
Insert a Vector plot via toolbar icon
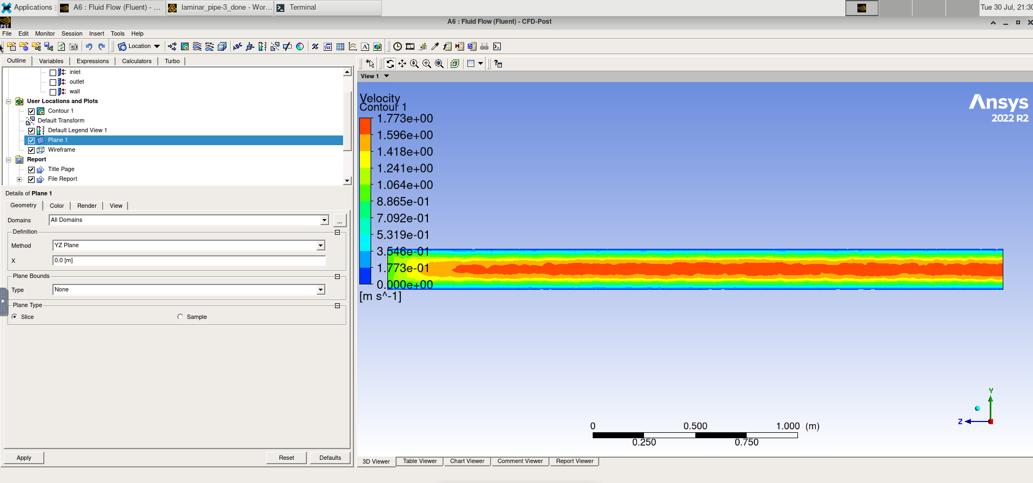172,46
